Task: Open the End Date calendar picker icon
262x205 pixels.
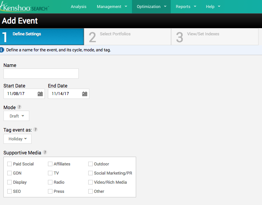Action: (84, 94)
